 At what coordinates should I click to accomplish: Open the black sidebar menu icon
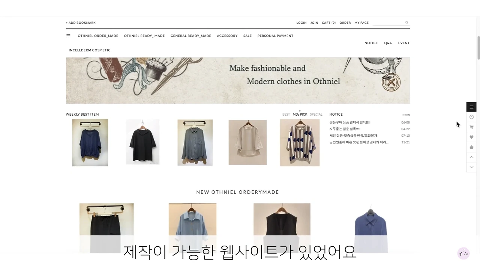[471, 107]
